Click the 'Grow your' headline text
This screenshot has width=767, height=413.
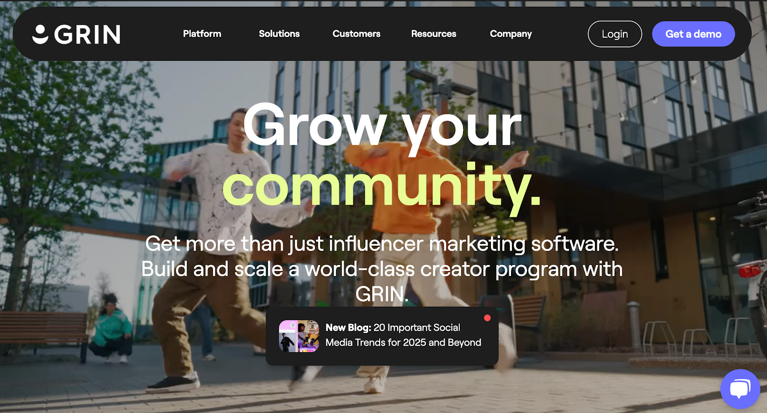382,126
